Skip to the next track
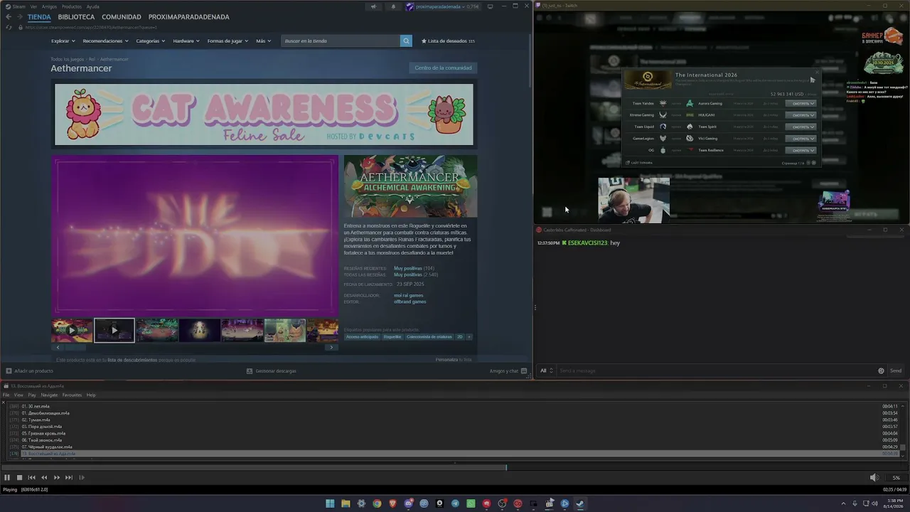 tap(69, 478)
